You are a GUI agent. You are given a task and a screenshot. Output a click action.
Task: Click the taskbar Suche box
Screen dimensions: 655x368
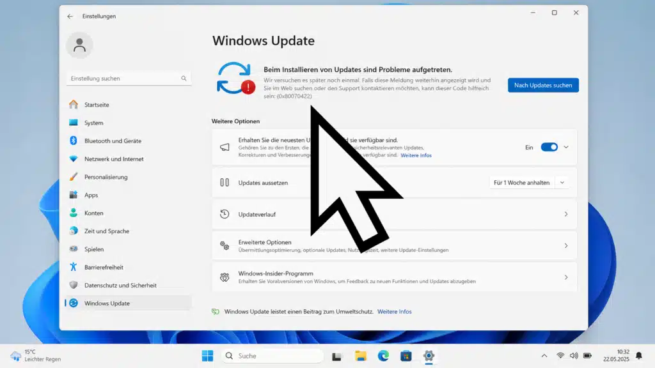click(272, 356)
